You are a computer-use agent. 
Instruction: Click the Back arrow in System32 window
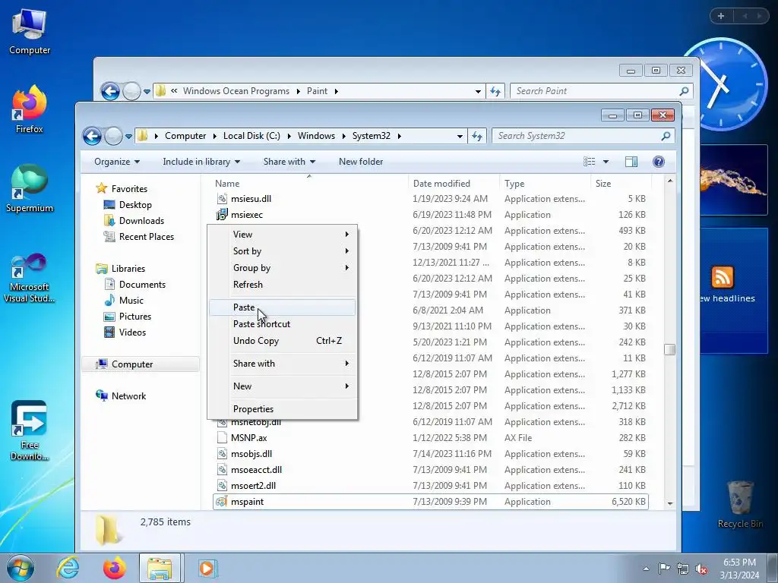92,136
